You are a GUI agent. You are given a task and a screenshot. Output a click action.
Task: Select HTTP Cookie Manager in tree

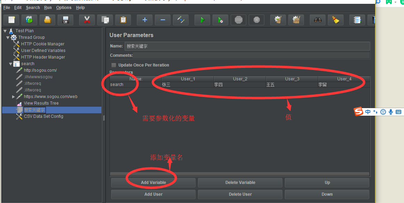click(42, 44)
